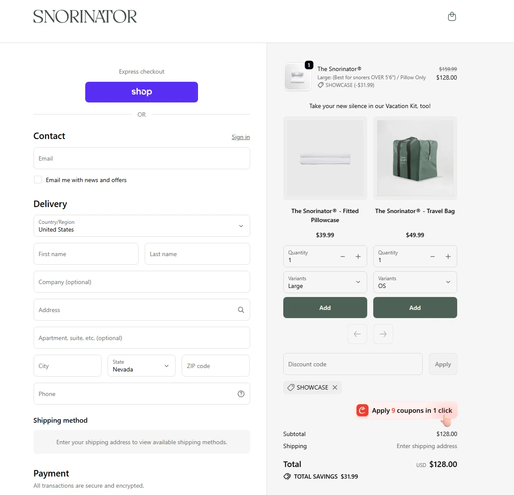
Task: Remove the SHOWCASE discount code tag
Action: [x=334, y=387]
